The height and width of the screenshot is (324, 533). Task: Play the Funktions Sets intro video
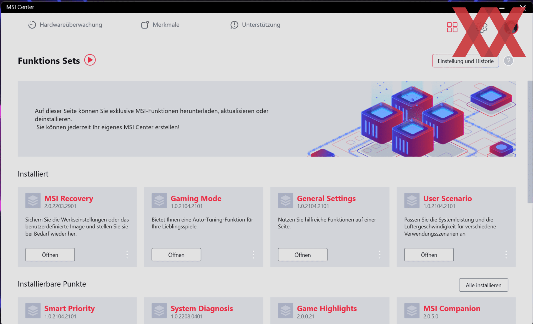(90, 60)
